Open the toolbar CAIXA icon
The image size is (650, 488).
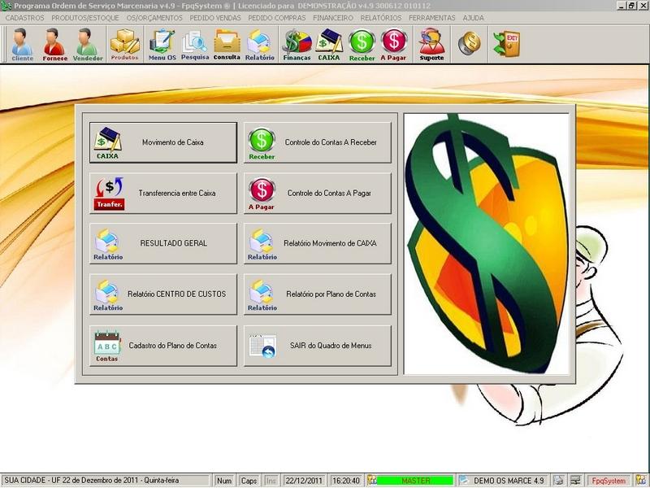329,45
